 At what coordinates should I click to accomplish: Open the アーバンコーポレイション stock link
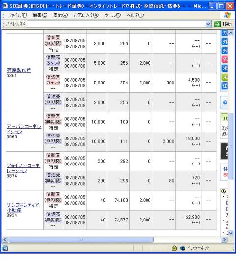[x=24, y=129]
